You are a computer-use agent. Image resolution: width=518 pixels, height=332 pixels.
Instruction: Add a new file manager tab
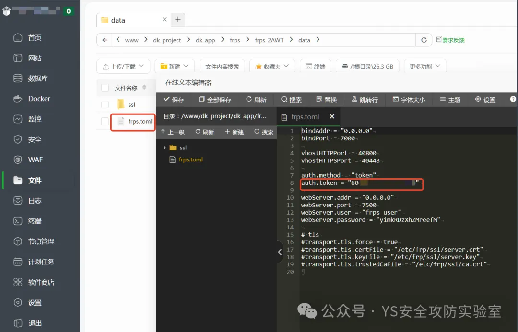point(178,20)
